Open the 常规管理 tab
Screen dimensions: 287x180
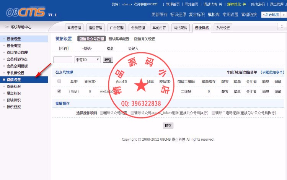click(x=74, y=28)
